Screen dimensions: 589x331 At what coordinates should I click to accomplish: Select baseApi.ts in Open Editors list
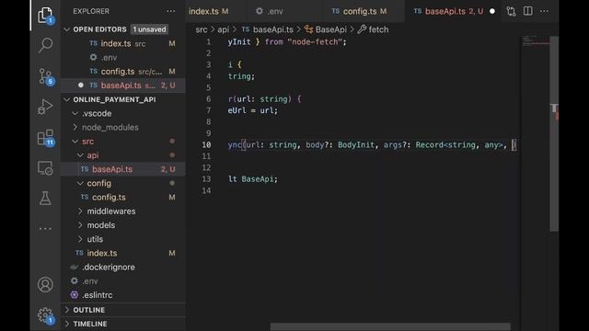[x=122, y=86]
